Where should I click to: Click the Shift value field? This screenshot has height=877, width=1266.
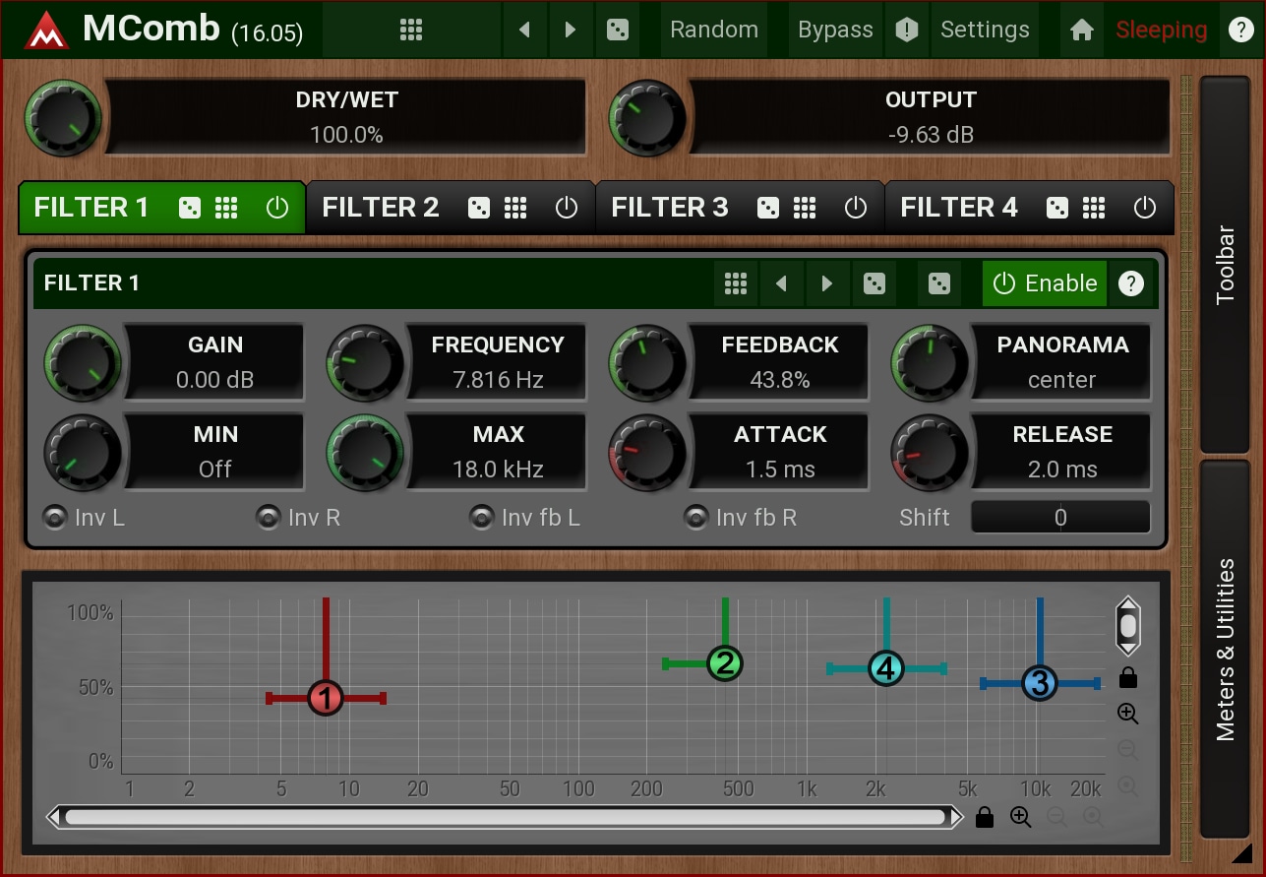[1060, 518]
